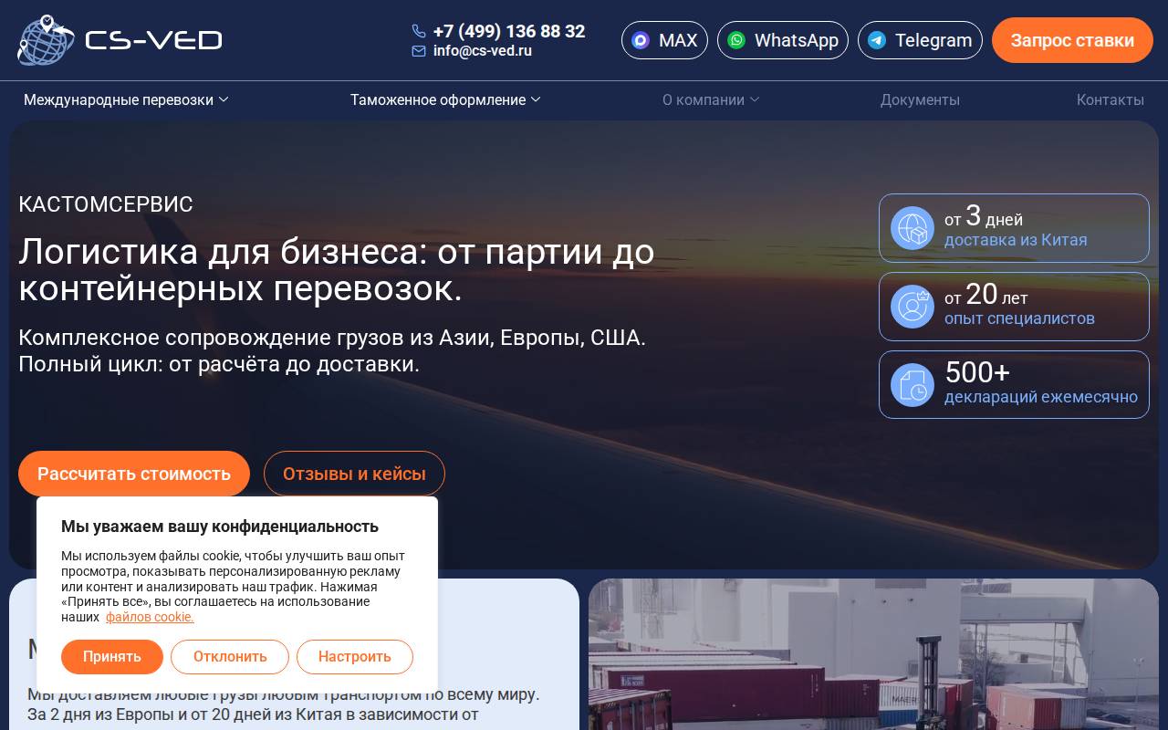Decline cookies with Отклонить button
The height and width of the screenshot is (730, 1168).
coord(230,657)
